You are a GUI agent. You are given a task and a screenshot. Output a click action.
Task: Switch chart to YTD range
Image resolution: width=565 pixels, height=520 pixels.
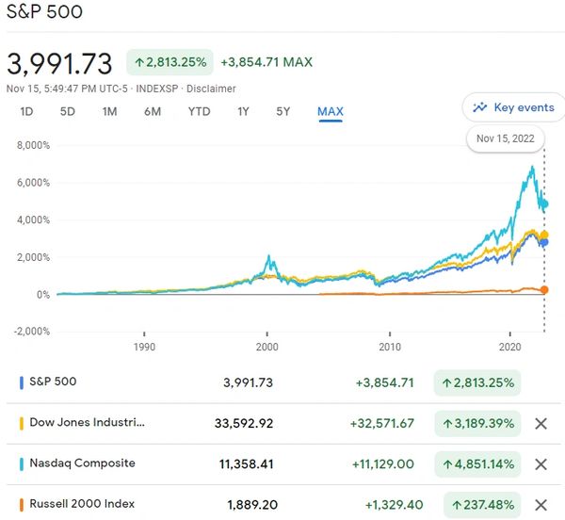(199, 111)
